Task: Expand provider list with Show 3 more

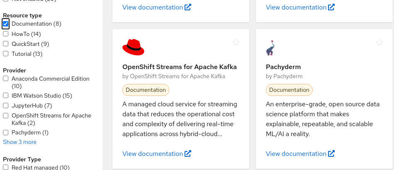Action: [x=19, y=142]
